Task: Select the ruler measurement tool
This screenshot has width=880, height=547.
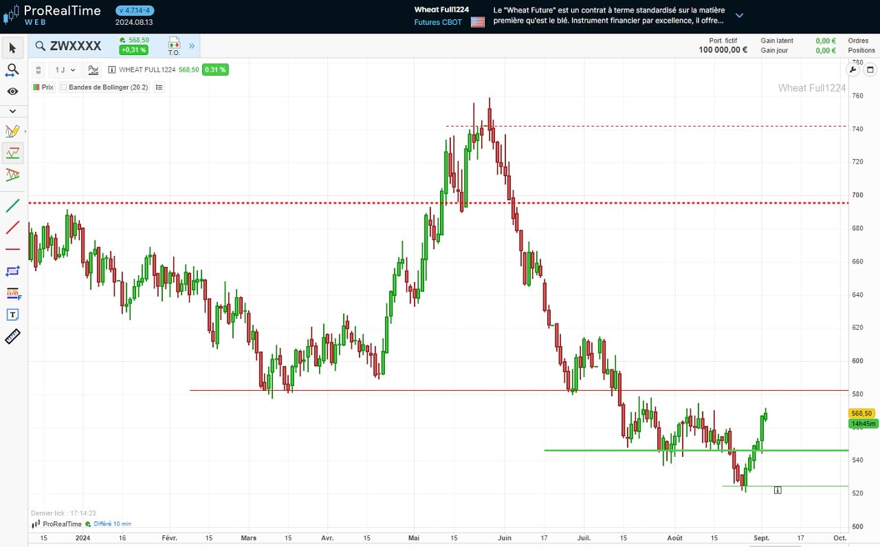Action: tap(12, 336)
